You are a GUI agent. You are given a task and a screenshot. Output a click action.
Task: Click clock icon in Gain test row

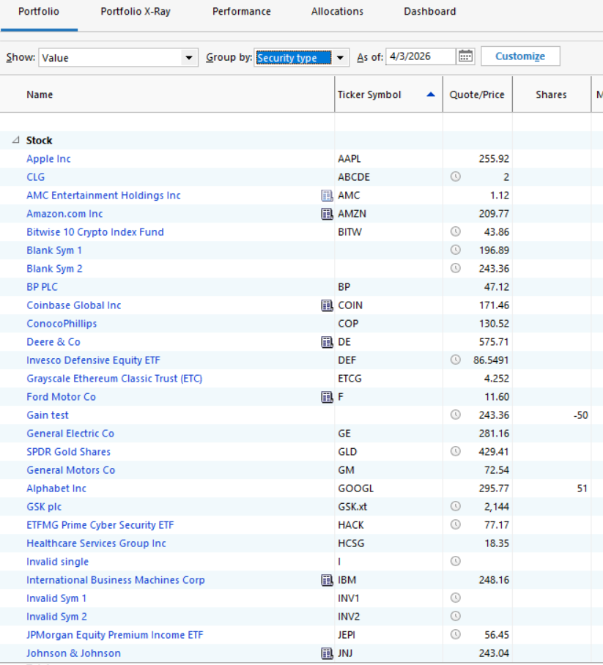point(455,415)
